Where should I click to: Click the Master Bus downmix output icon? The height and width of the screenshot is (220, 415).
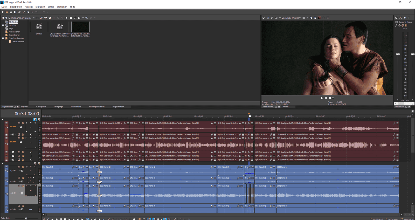click(400, 18)
